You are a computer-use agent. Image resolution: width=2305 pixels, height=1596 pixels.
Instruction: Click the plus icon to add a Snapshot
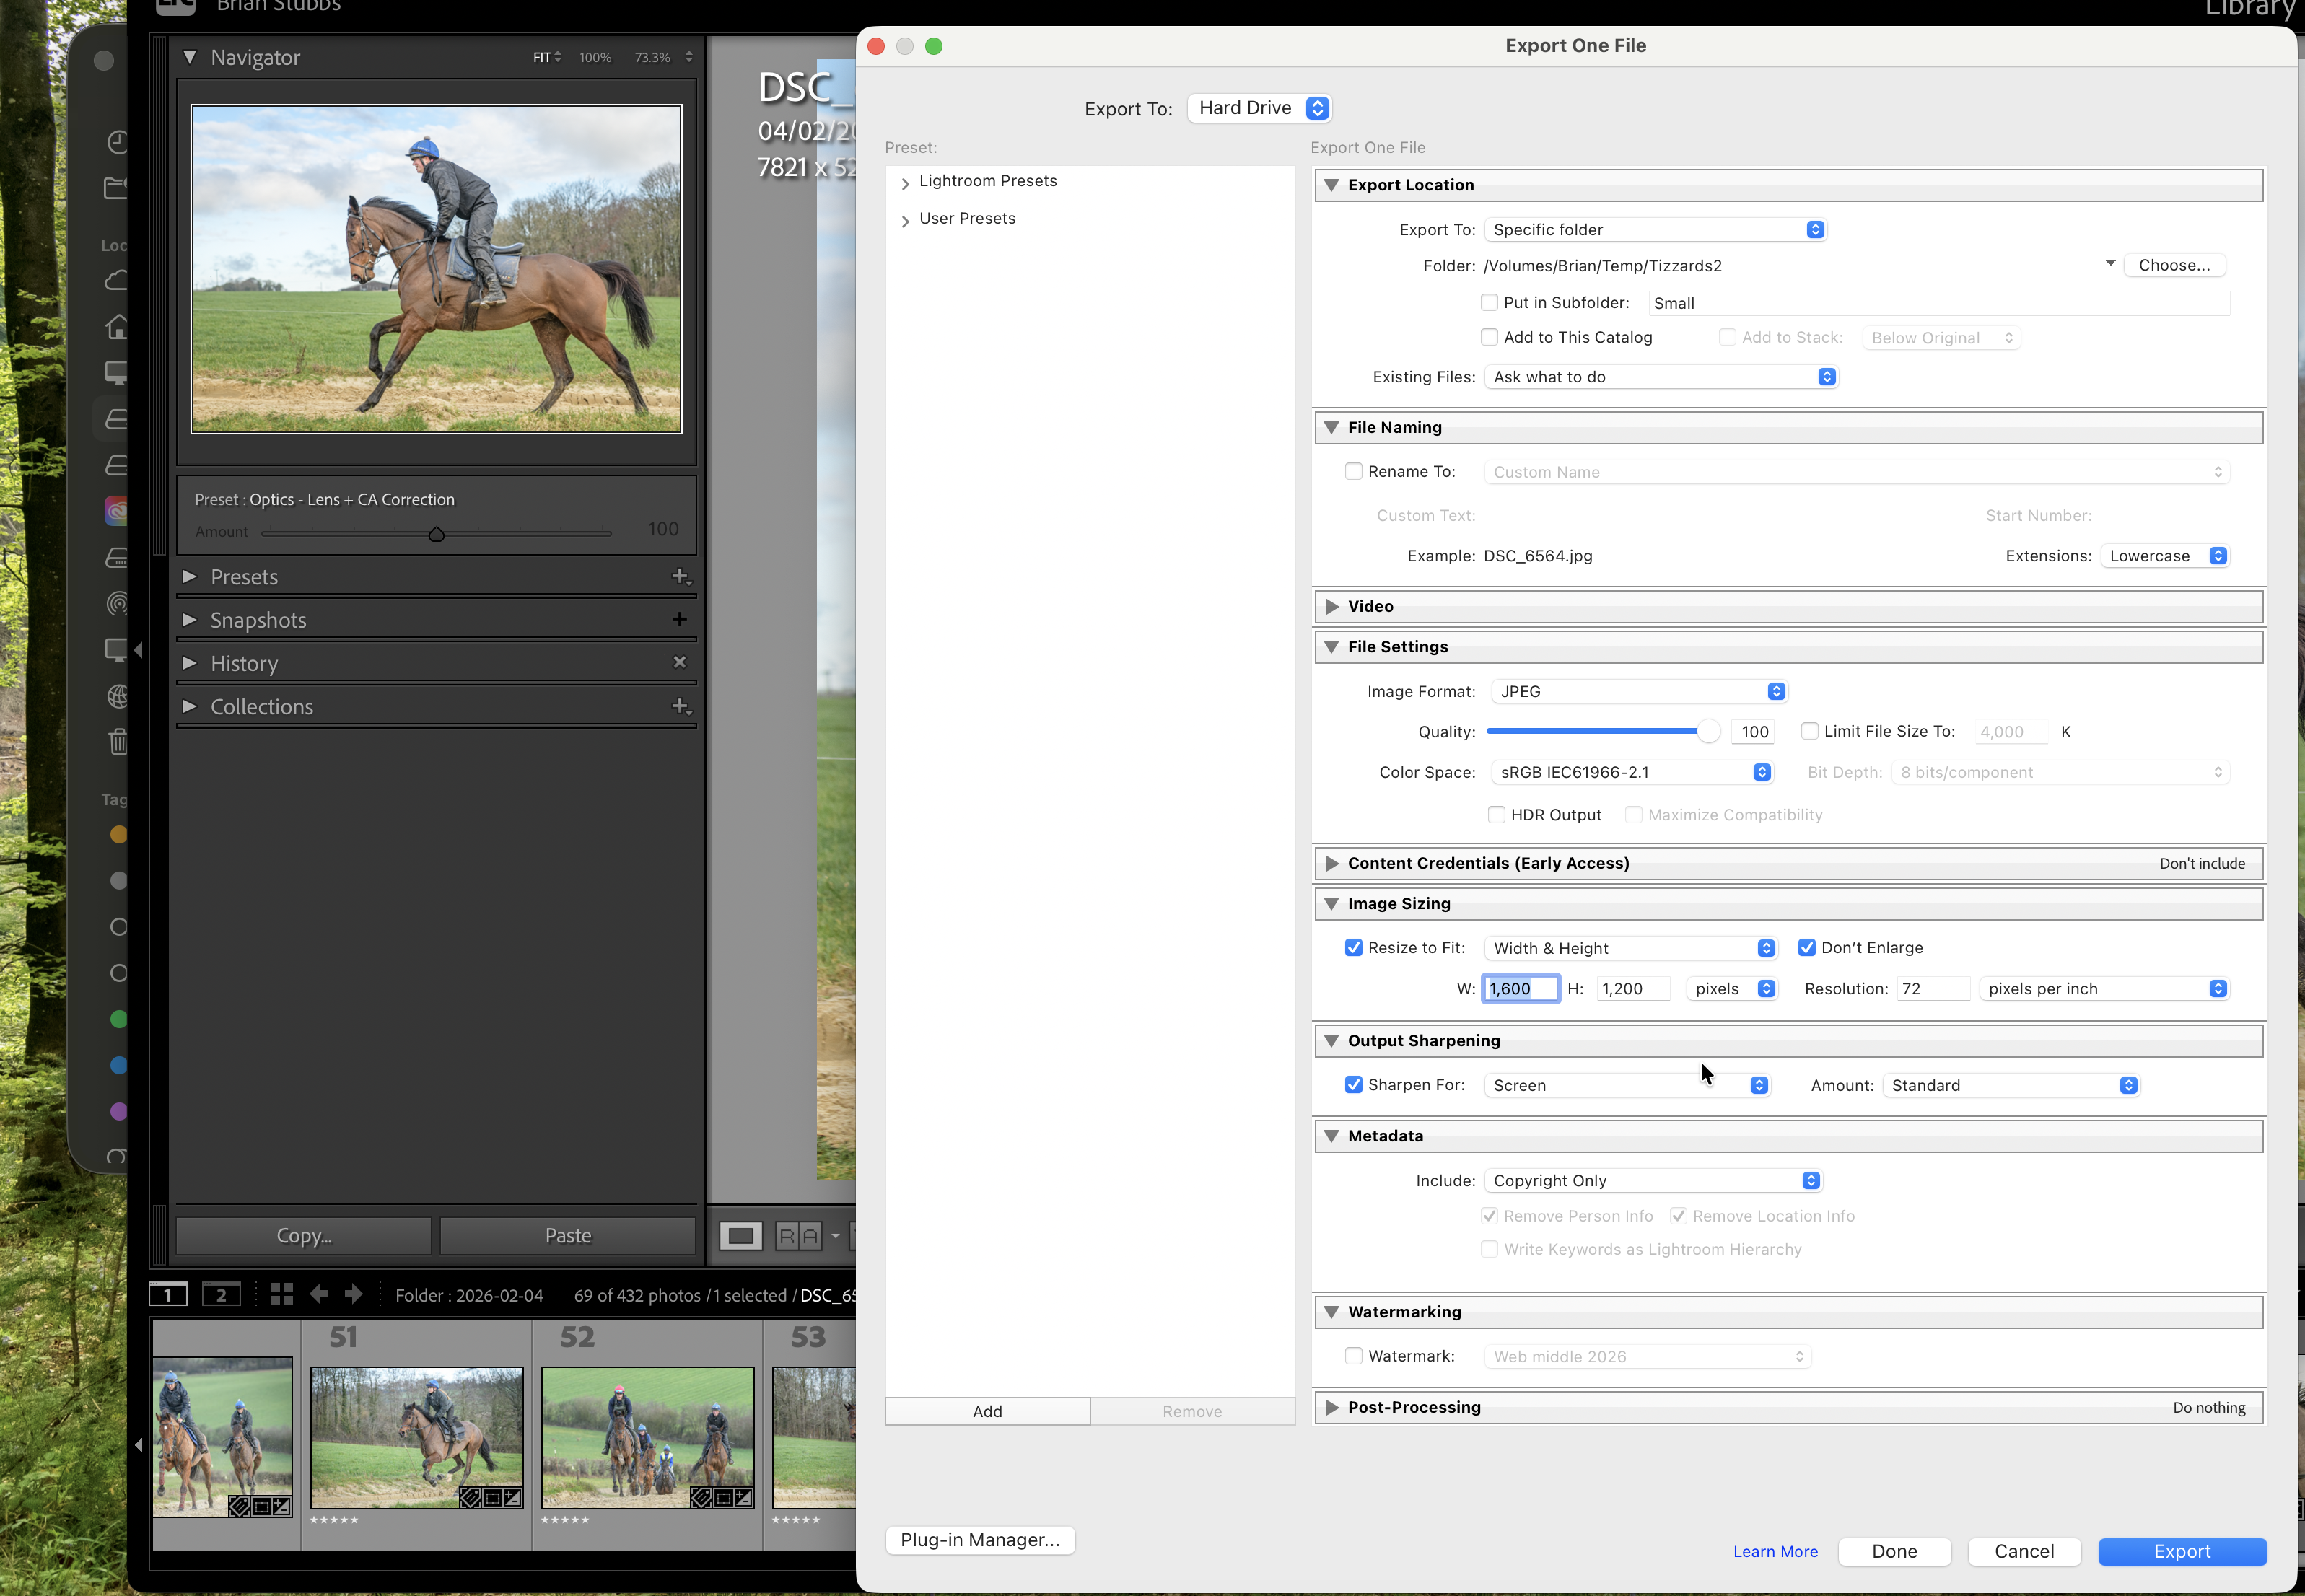point(680,618)
